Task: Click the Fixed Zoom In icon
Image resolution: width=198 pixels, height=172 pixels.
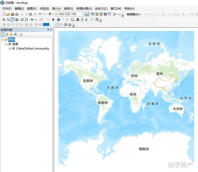Action: (22, 20)
